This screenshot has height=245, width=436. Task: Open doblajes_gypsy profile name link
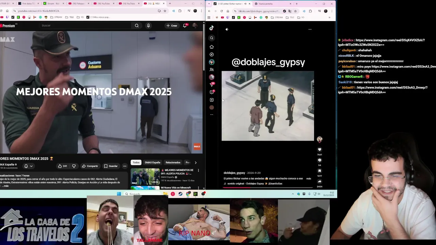(x=234, y=173)
